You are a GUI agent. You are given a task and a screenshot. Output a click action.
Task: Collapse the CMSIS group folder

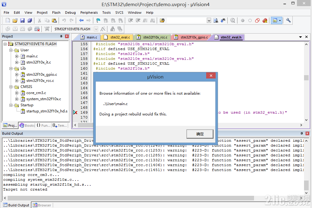tap(11, 87)
